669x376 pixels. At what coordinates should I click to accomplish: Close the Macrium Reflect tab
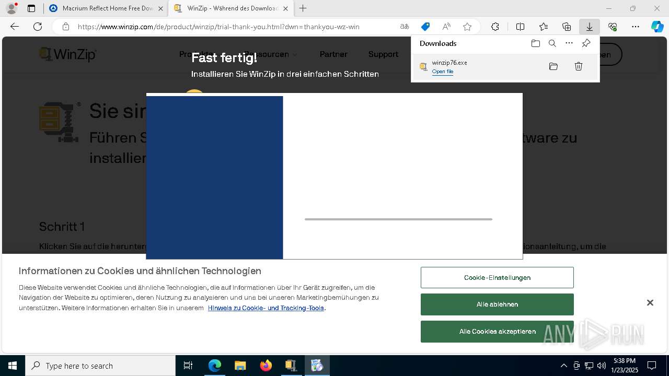tap(160, 8)
